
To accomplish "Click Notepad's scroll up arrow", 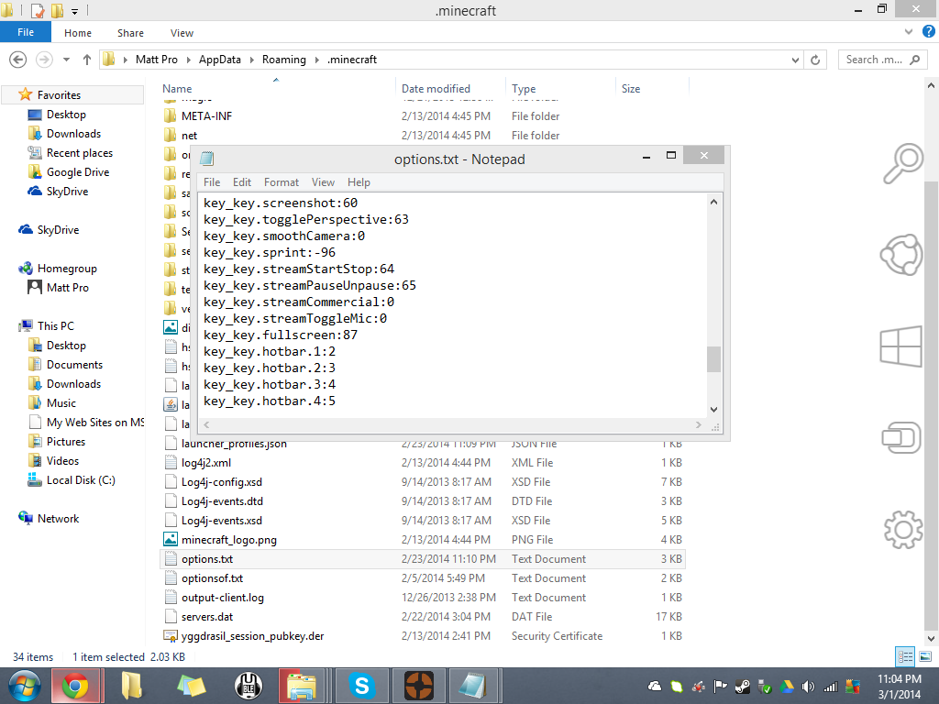I will pyautogui.click(x=713, y=202).
